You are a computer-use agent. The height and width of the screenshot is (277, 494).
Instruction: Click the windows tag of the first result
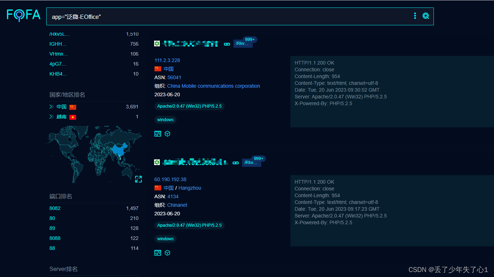tap(165, 120)
